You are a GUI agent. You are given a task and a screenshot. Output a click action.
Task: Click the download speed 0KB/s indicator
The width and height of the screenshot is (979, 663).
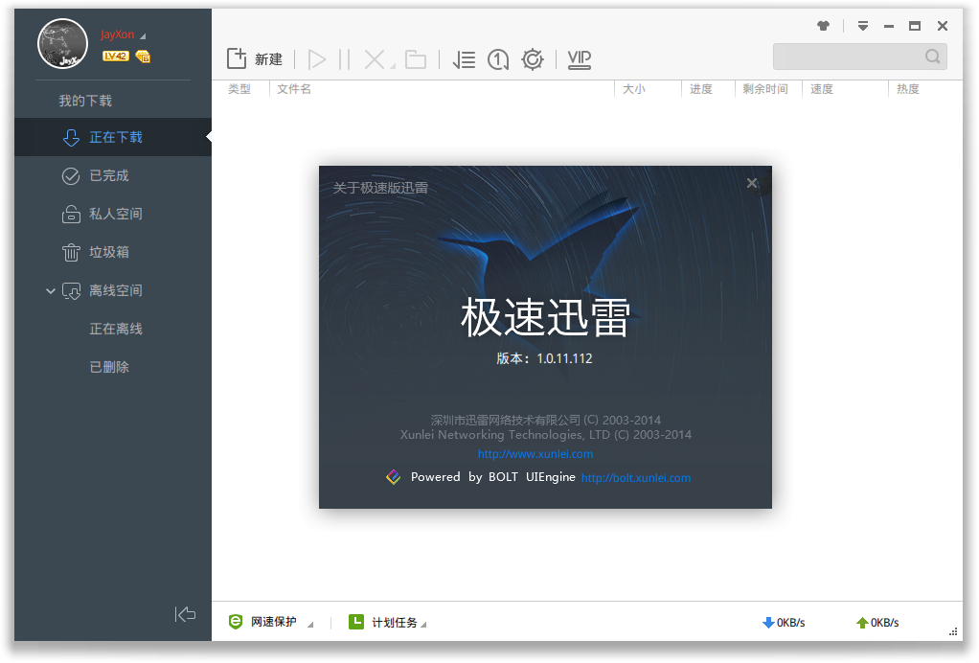pos(784,623)
